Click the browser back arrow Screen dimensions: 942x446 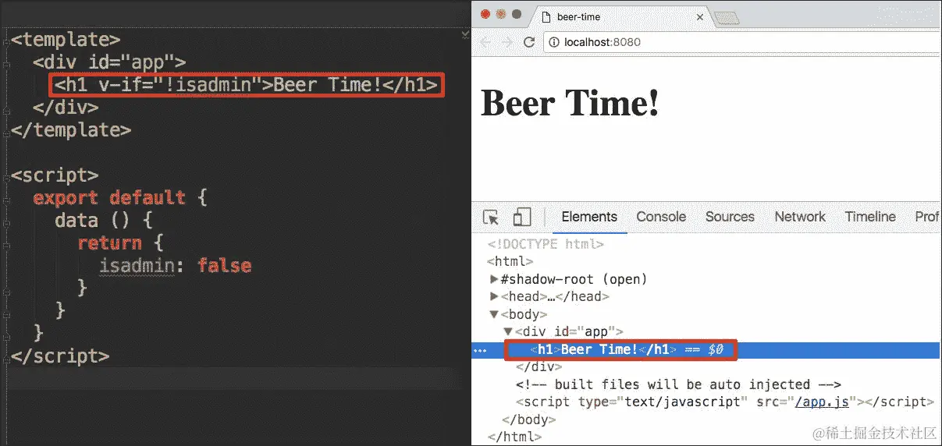click(x=485, y=42)
